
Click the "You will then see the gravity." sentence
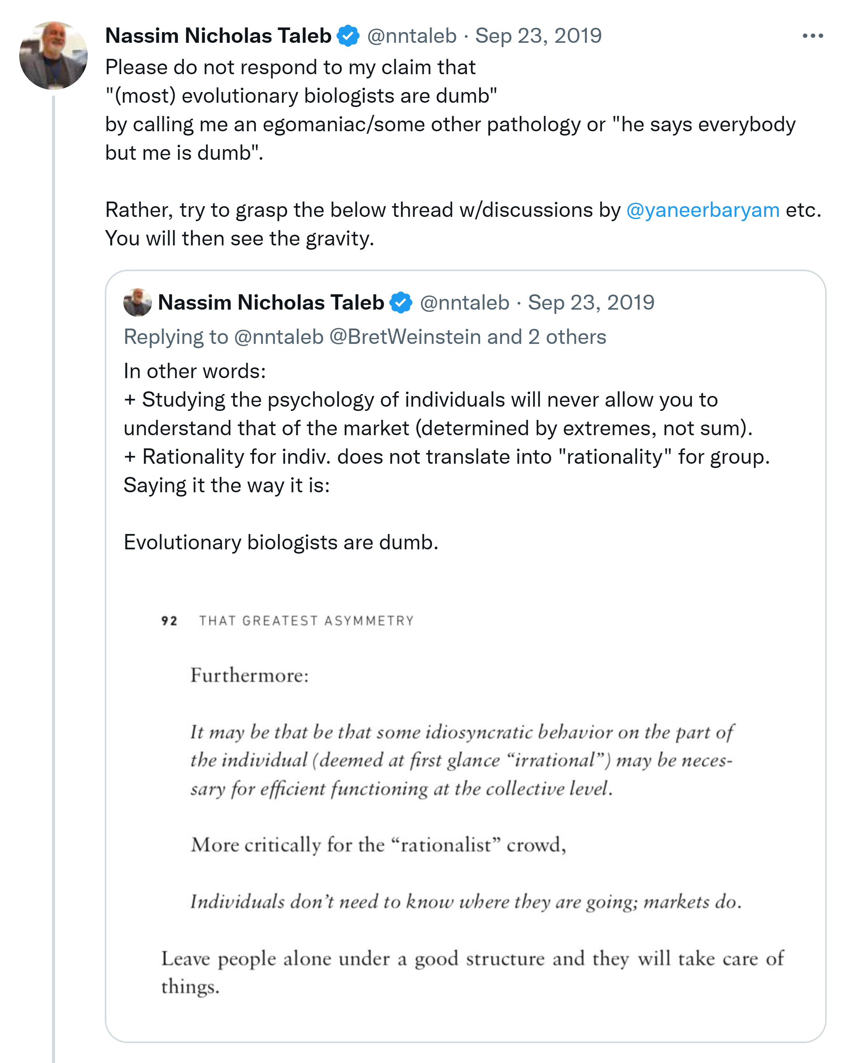click(240, 239)
